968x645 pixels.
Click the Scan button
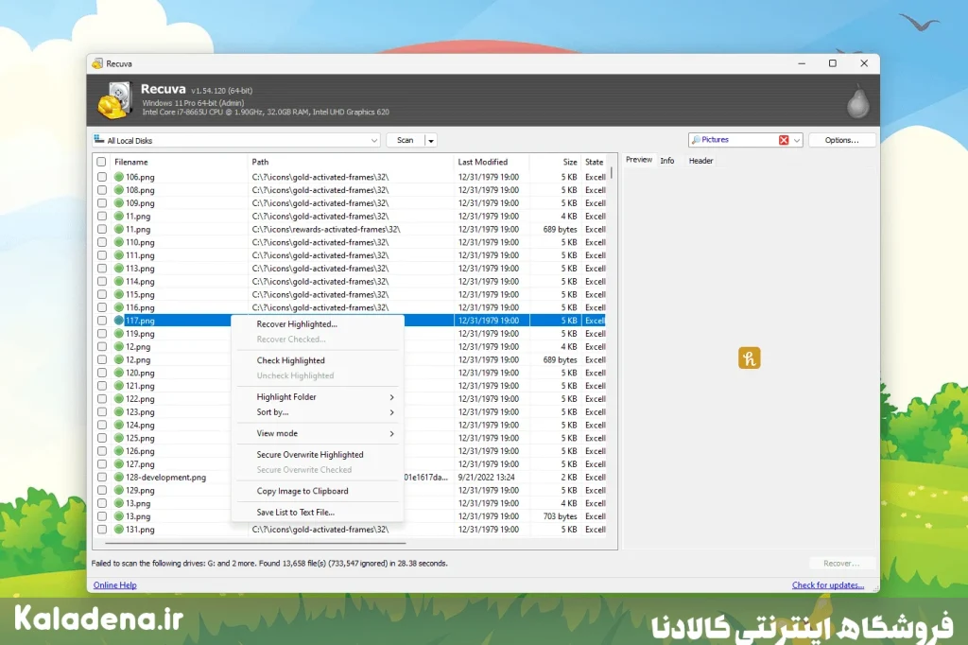click(x=405, y=140)
